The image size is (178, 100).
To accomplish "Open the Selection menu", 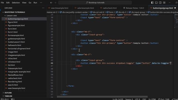I will click(x=16, y=2).
